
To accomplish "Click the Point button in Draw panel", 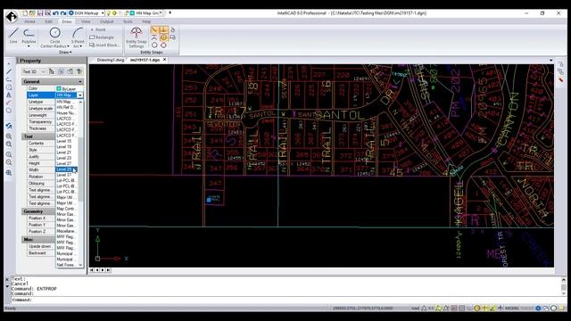I will point(97,29).
